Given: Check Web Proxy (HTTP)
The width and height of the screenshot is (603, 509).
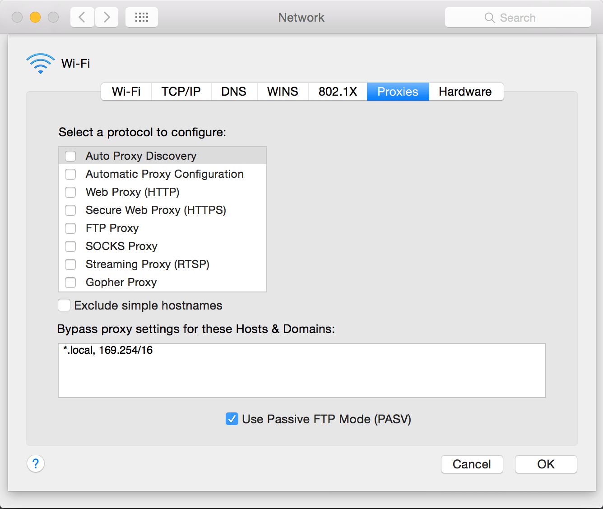Looking at the screenshot, I should coord(70,192).
